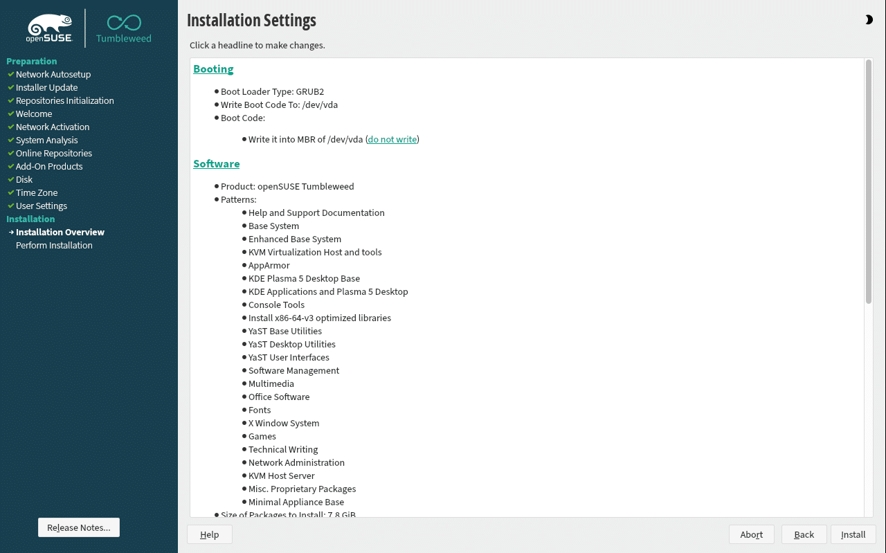The width and height of the screenshot is (886, 553).
Task: Click Boot Loader Type: GRUB2 line
Action: (x=272, y=91)
